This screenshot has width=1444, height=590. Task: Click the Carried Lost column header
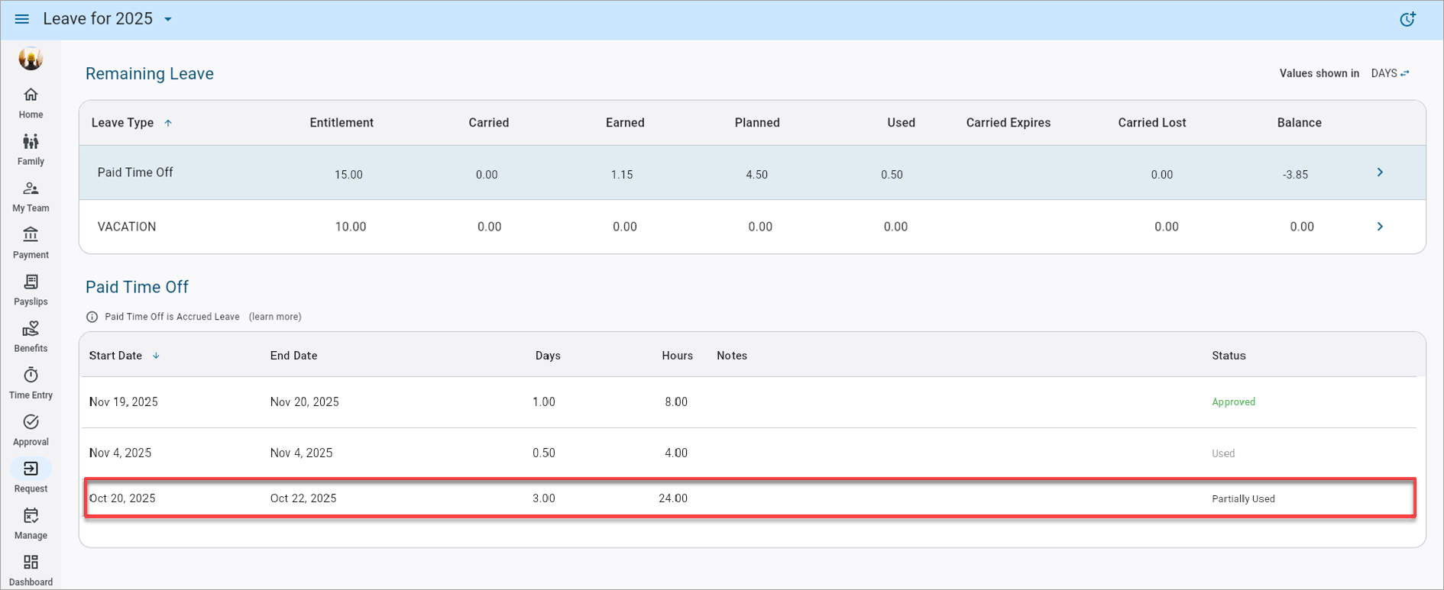pos(1152,123)
